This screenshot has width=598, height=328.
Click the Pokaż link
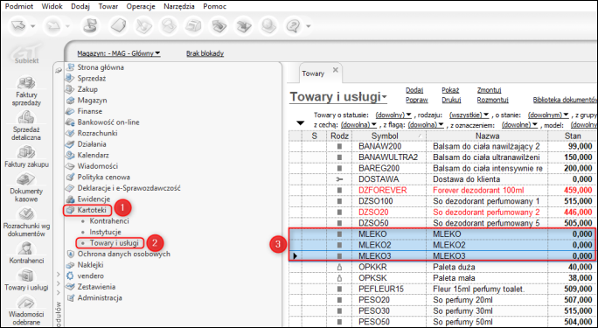(x=450, y=90)
